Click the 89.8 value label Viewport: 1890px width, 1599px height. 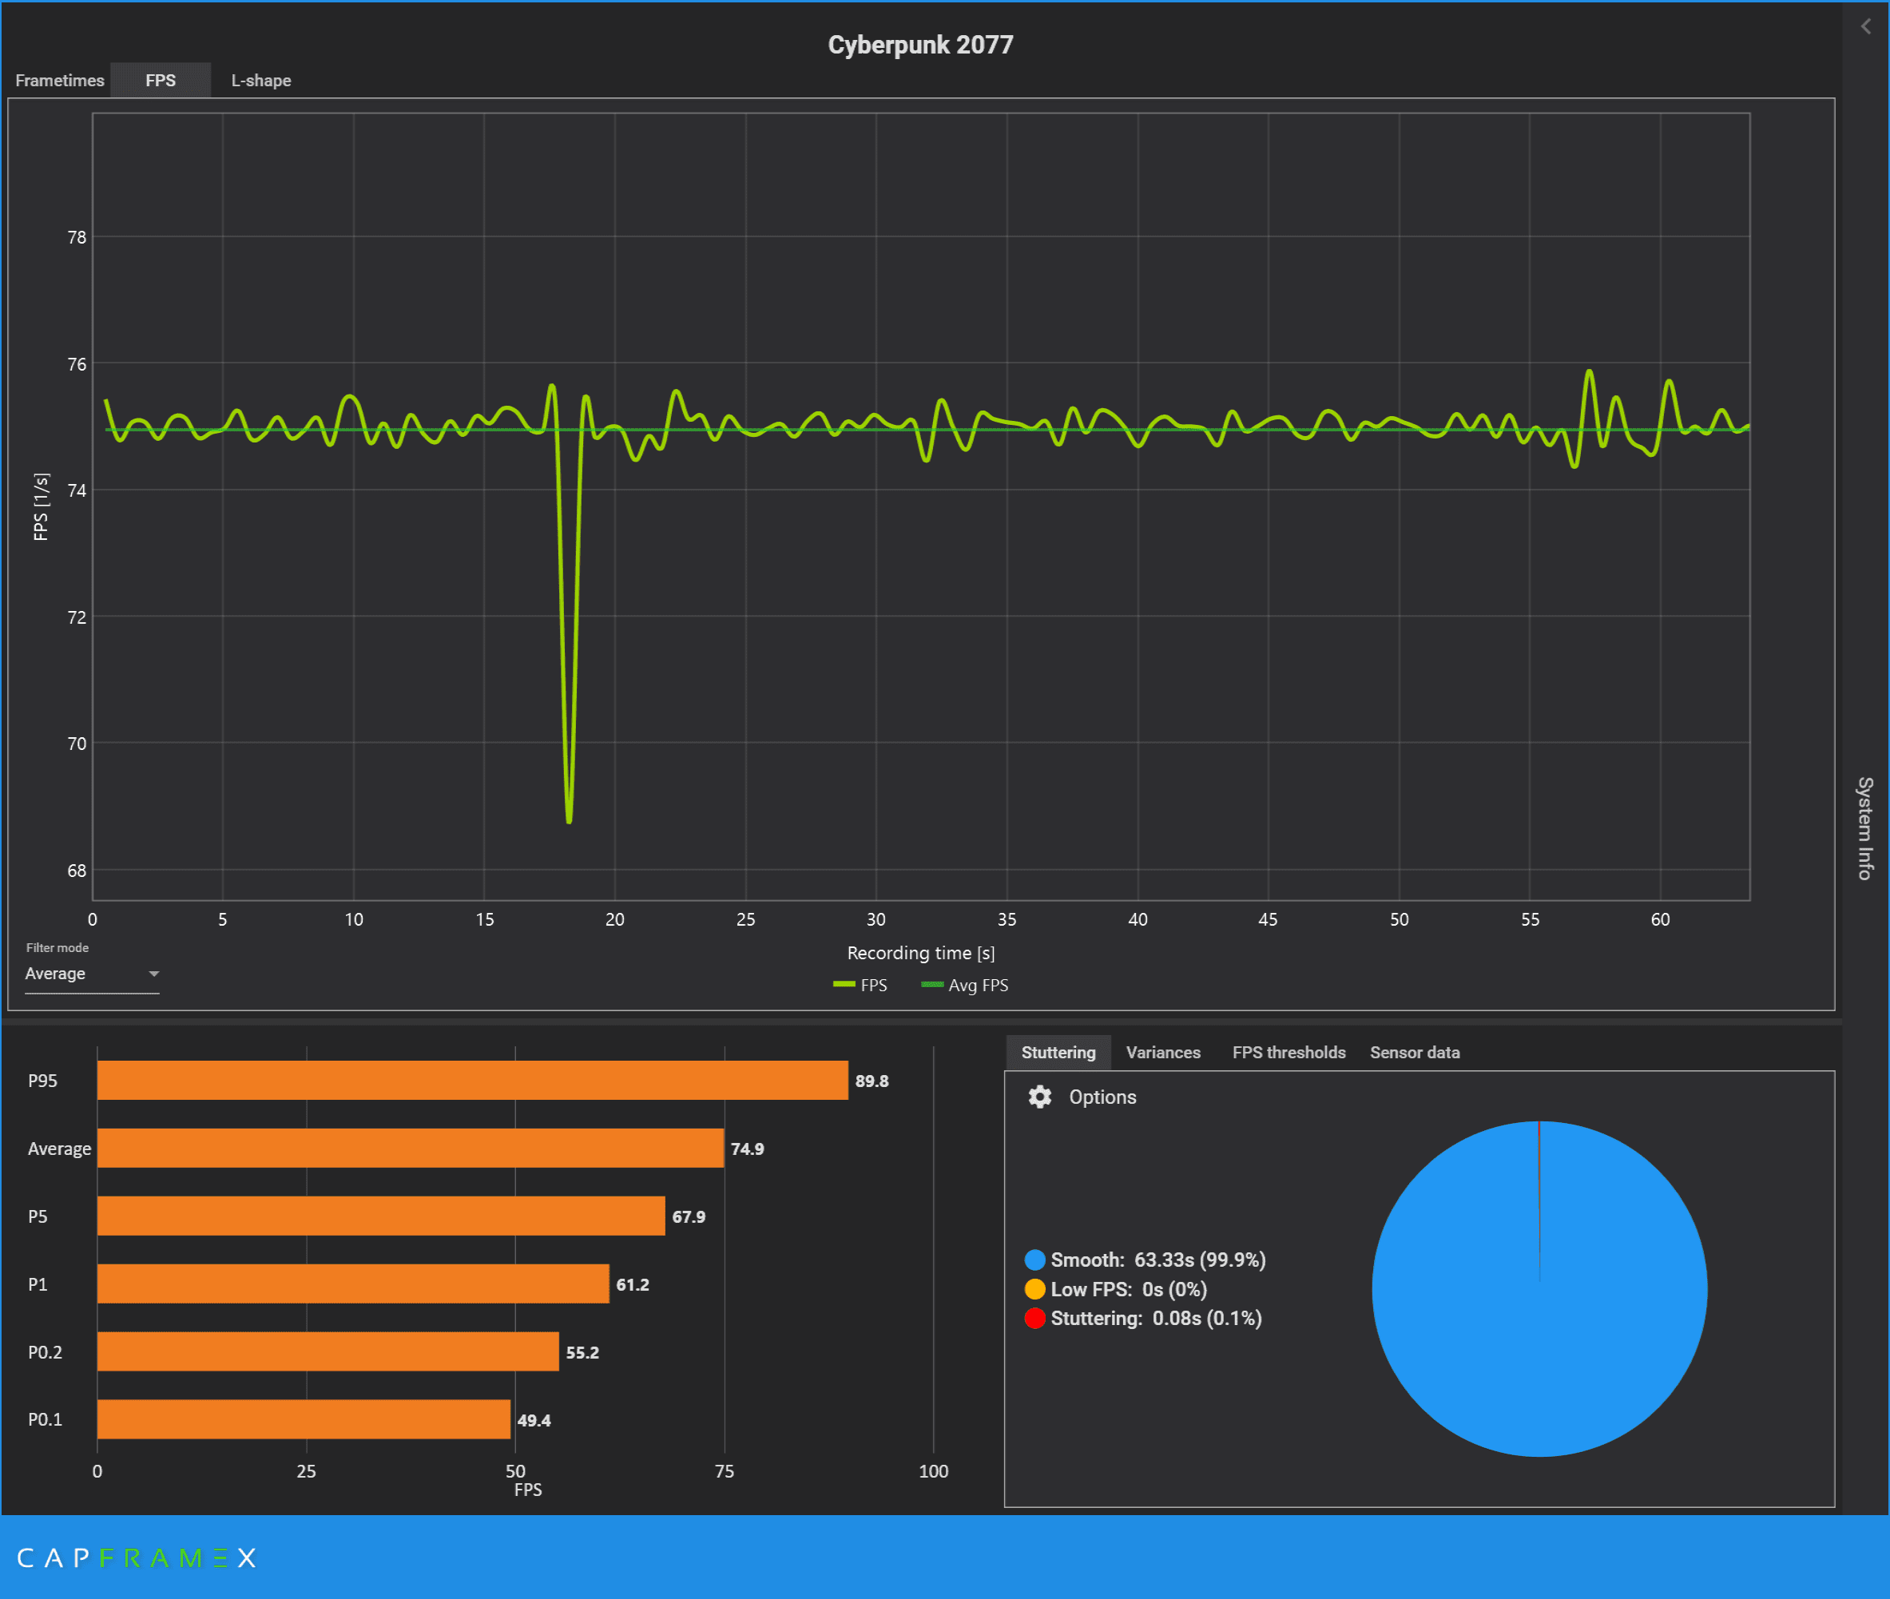[x=872, y=1081]
